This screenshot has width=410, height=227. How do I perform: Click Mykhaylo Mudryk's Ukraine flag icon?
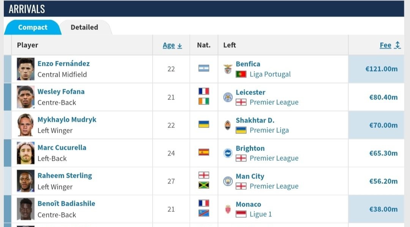(x=204, y=124)
